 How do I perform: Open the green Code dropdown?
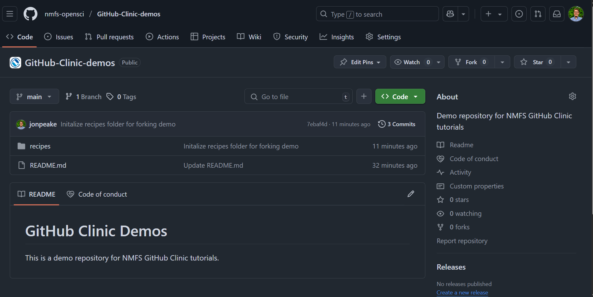[400, 97]
